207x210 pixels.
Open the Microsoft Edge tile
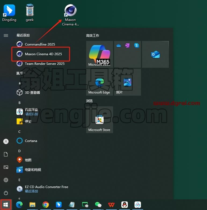pos(99,82)
